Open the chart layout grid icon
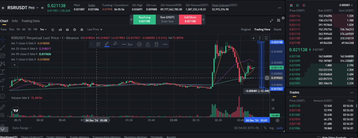 click(279, 21)
